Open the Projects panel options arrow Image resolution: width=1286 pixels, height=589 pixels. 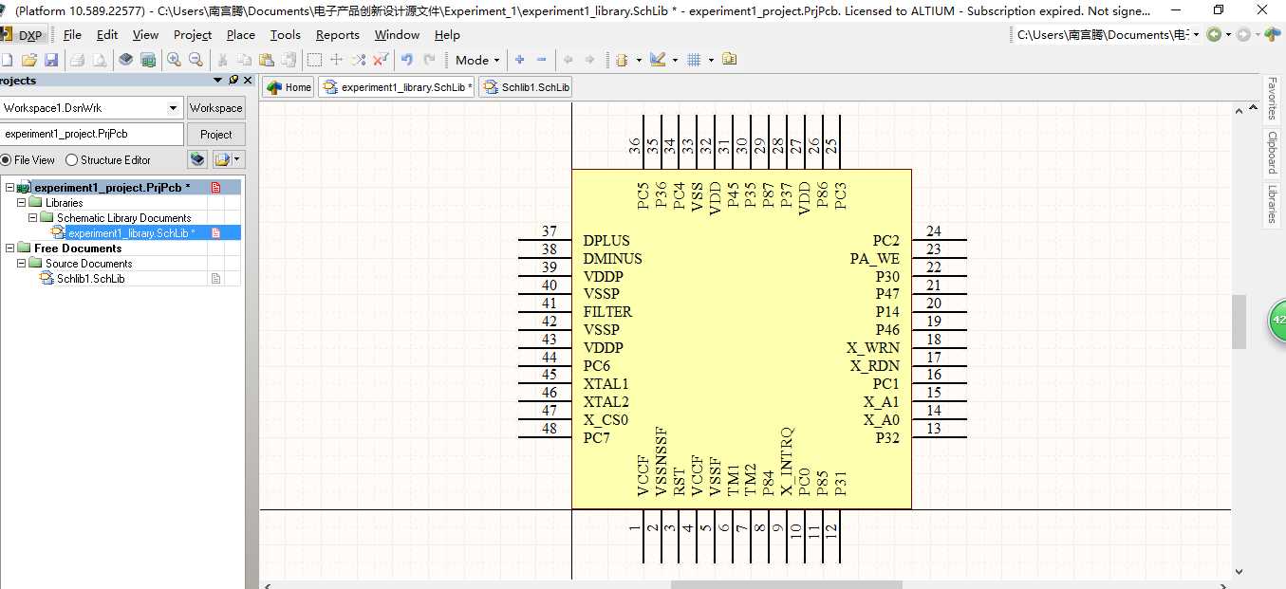tap(217, 81)
